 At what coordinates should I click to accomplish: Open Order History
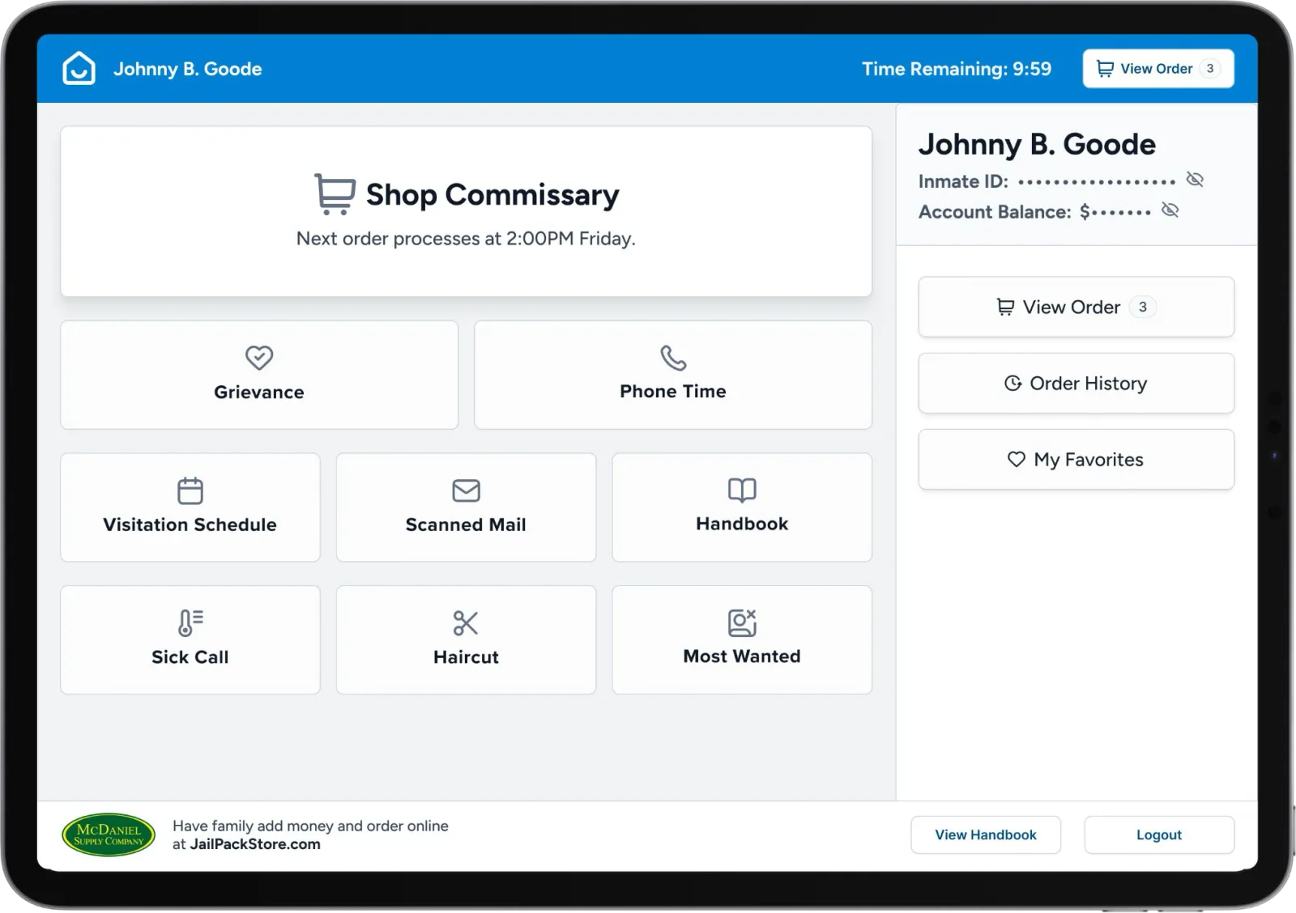1076,383
